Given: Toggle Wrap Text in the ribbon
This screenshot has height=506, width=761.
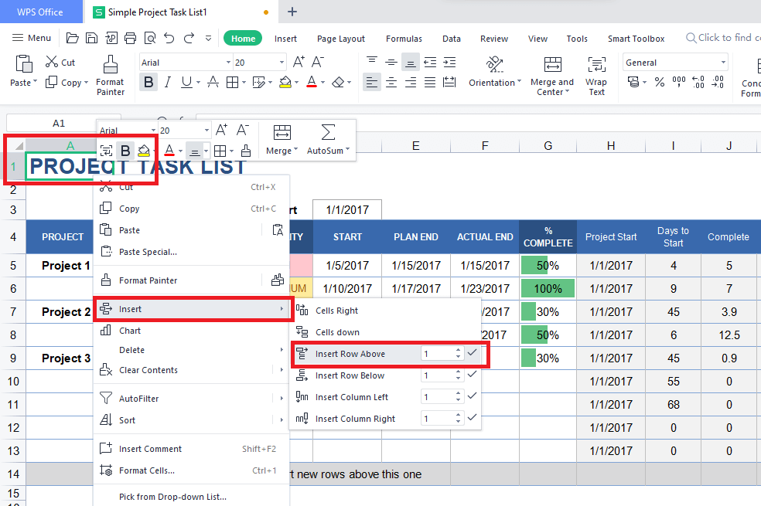Looking at the screenshot, I should 596,65.
